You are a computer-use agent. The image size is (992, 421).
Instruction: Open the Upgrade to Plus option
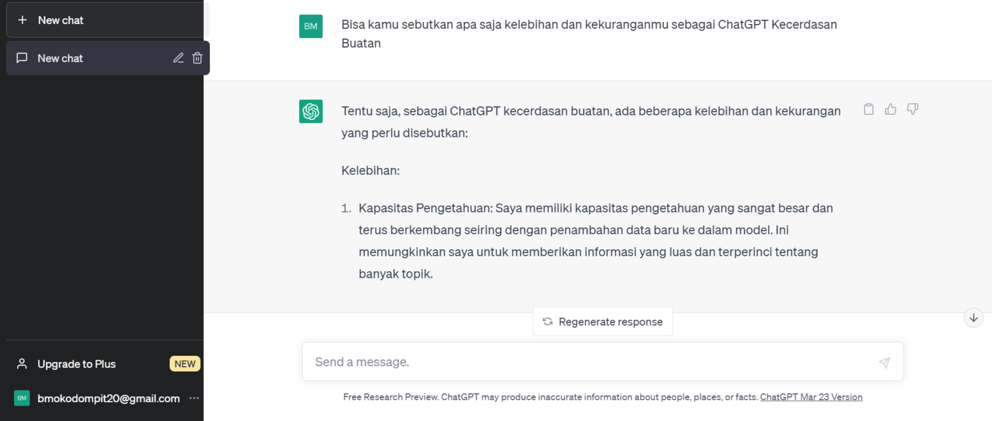point(75,364)
